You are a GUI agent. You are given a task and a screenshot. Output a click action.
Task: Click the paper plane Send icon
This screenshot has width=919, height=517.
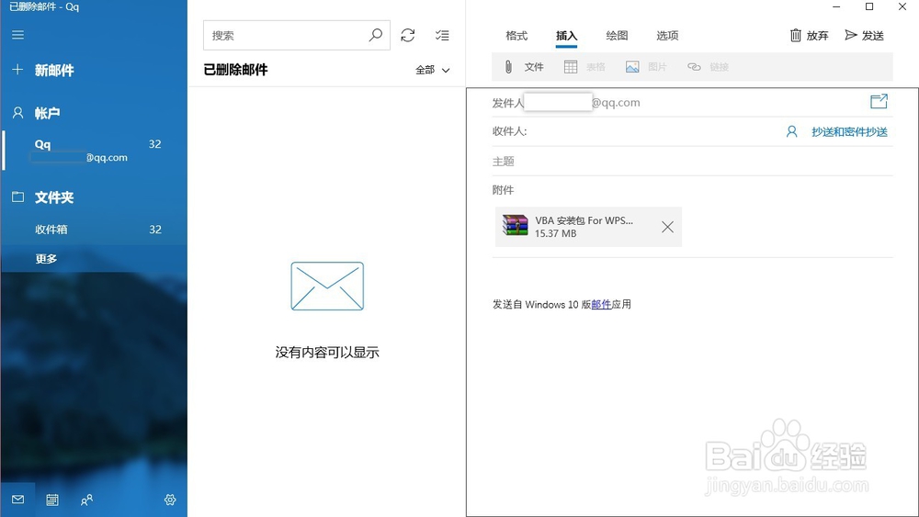pos(851,35)
